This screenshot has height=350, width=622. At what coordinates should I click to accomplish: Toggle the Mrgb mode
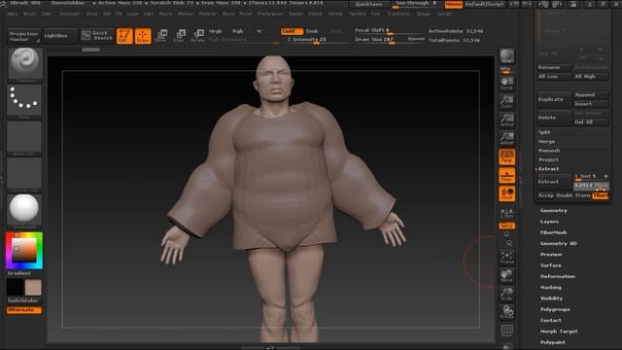point(216,31)
